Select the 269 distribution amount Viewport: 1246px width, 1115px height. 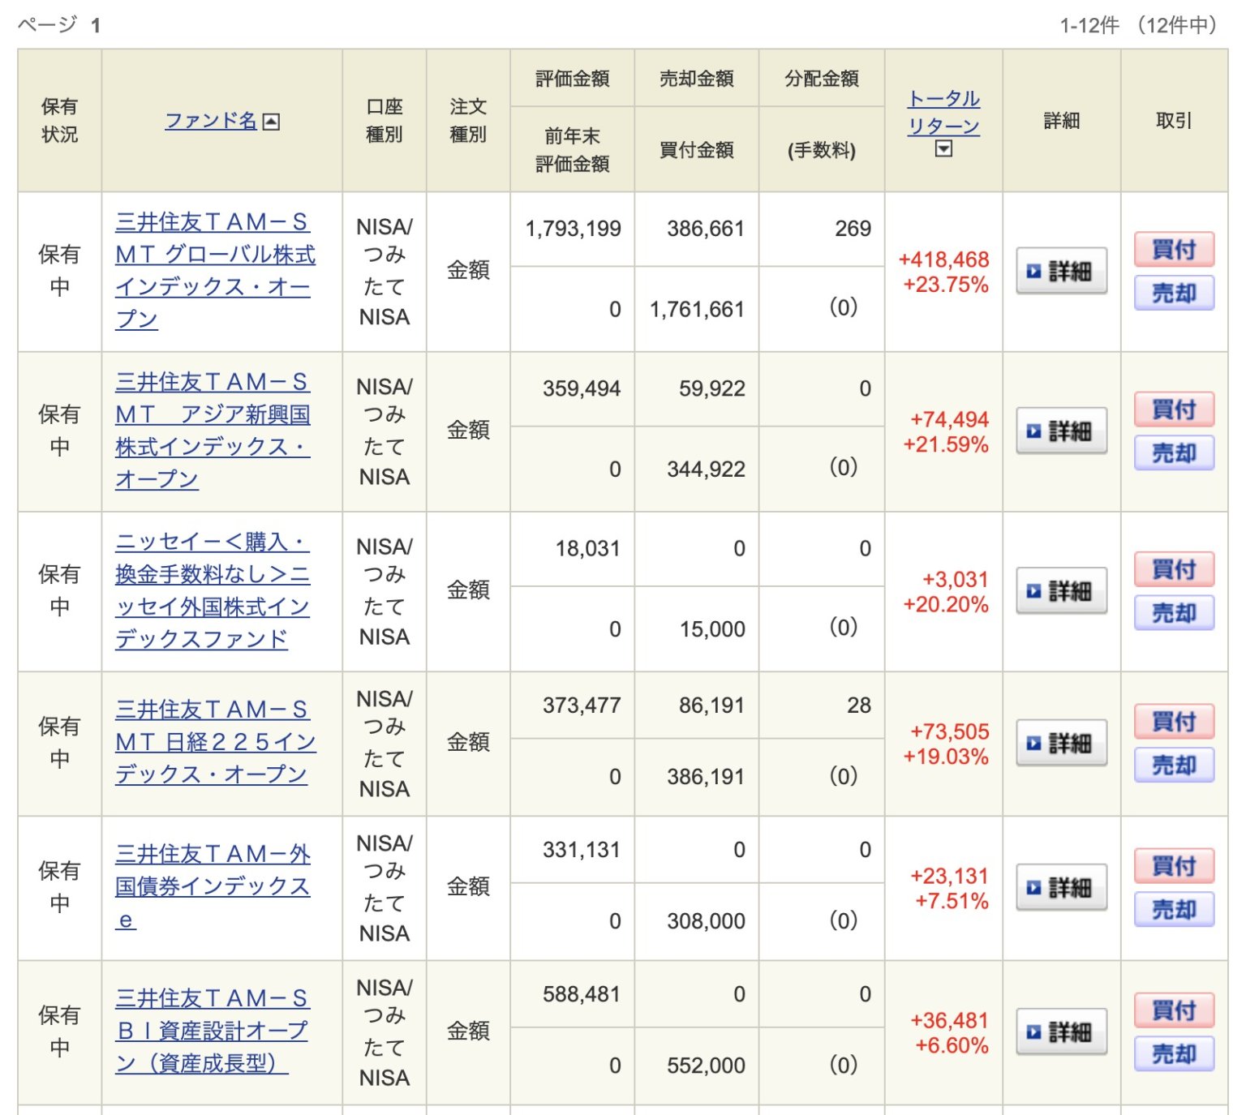tap(853, 229)
